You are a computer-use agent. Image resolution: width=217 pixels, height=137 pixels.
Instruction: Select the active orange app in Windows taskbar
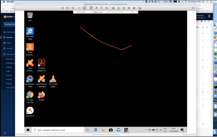tap(126, 130)
